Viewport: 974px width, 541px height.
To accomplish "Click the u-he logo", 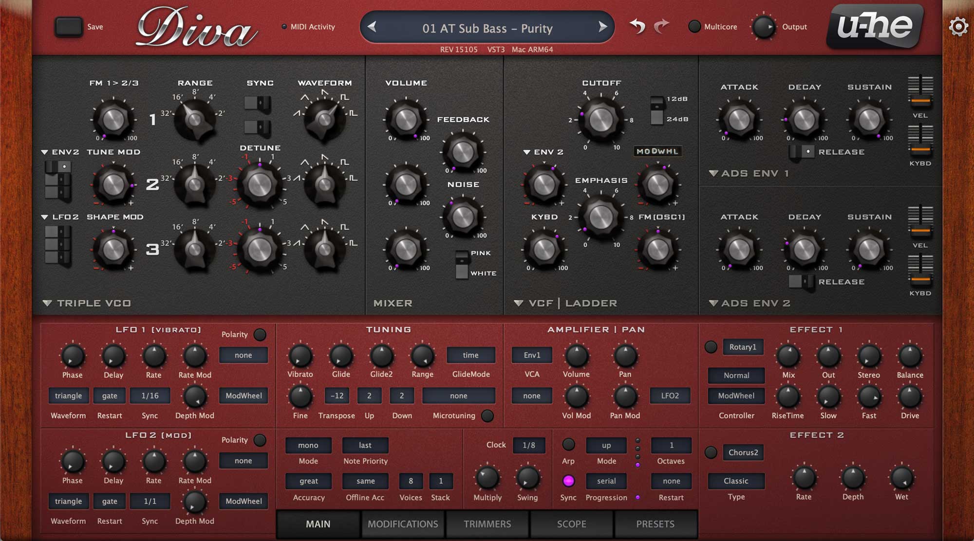I will click(x=875, y=26).
